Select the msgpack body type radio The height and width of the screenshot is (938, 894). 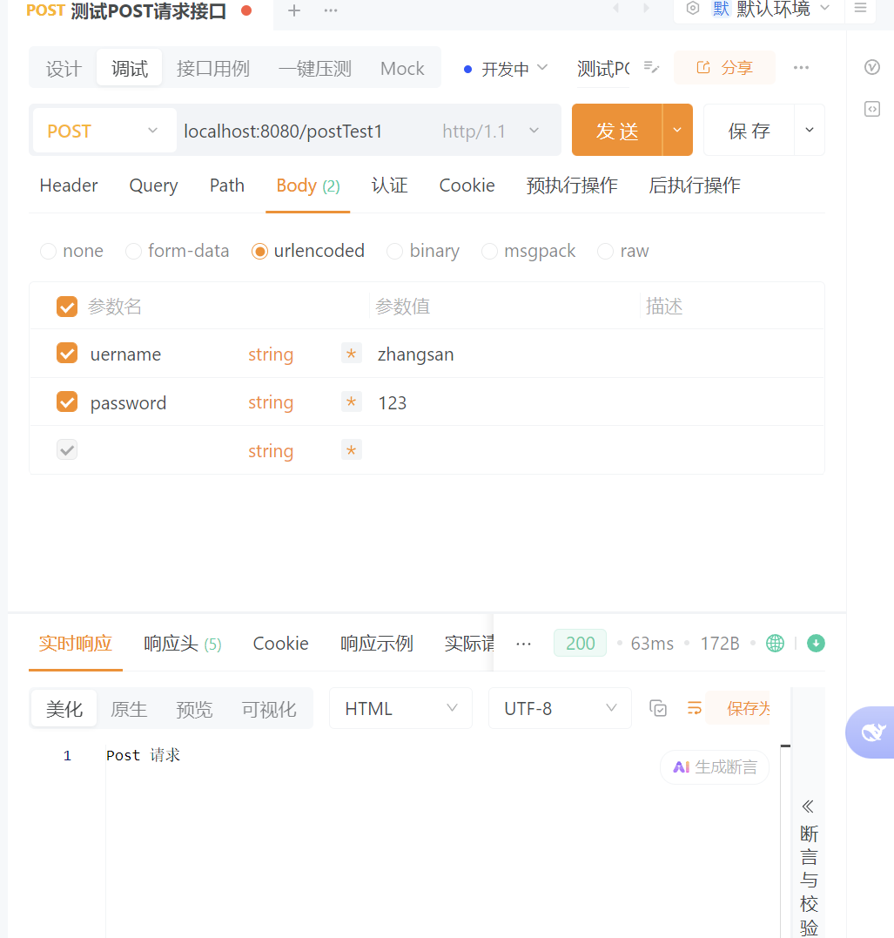click(489, 251)
